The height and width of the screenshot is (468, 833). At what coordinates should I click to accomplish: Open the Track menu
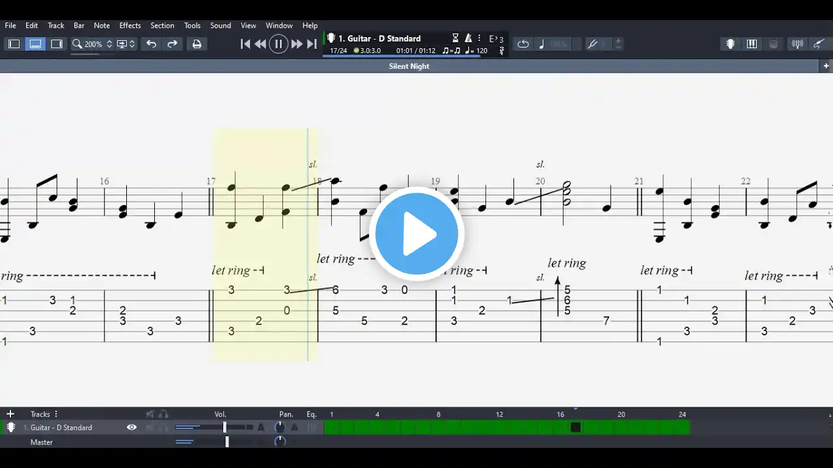(x=56, y=25)
